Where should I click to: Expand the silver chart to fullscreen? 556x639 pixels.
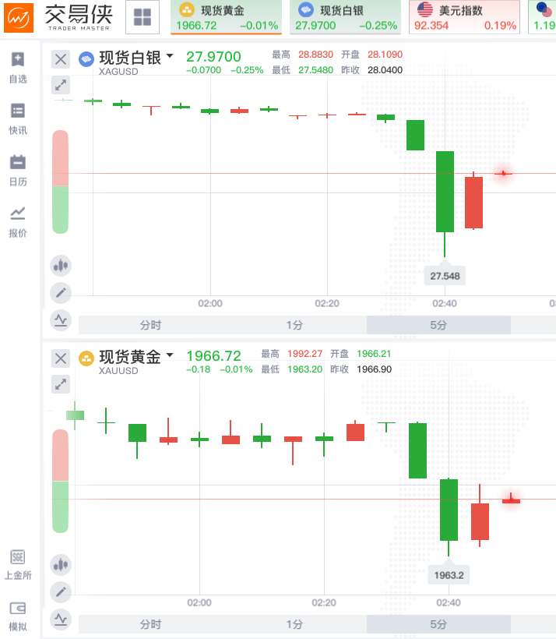(61, 84)
